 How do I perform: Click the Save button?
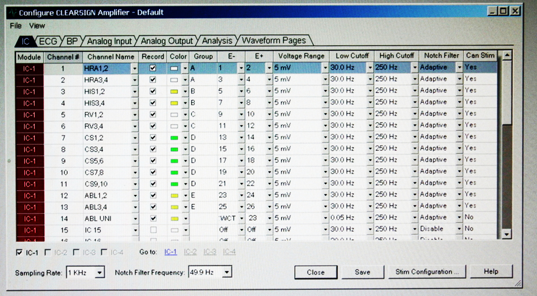362,272
